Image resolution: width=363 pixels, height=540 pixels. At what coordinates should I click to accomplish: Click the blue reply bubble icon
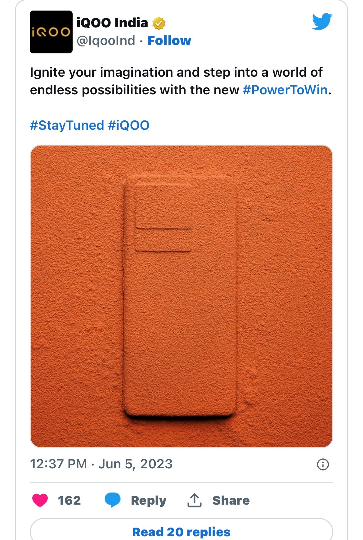click(113, 500)
